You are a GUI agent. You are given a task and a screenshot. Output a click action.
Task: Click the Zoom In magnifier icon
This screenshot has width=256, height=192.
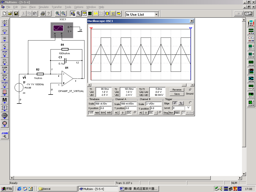[57, 13]
